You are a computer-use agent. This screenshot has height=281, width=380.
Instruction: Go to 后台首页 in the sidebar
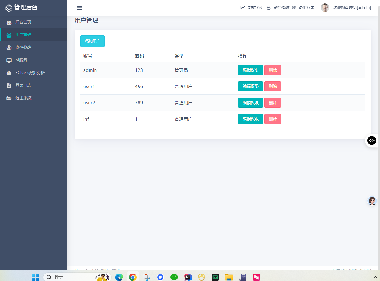coord(34,22)
